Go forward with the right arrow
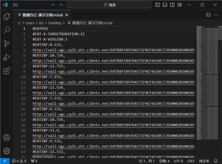222x164 pixels. point(61,5)
